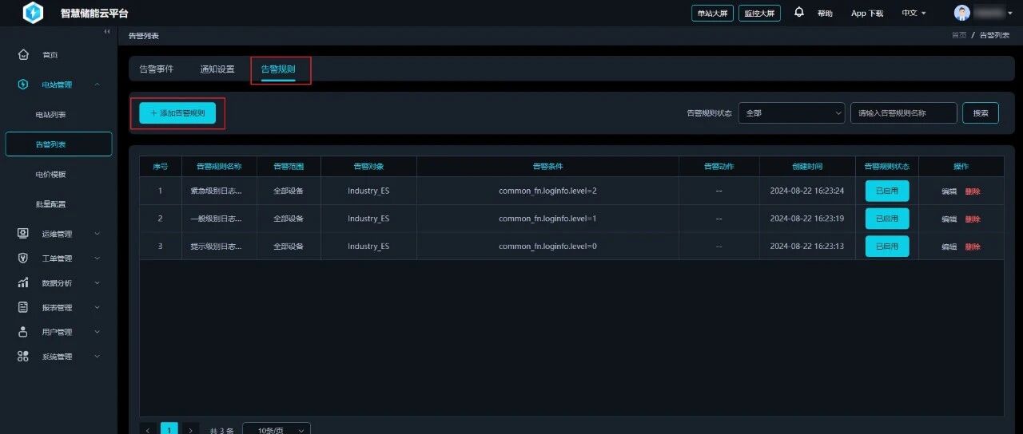Click the 数据分析 chart icon
This screenshot has width=1023, height=434.
23,283
